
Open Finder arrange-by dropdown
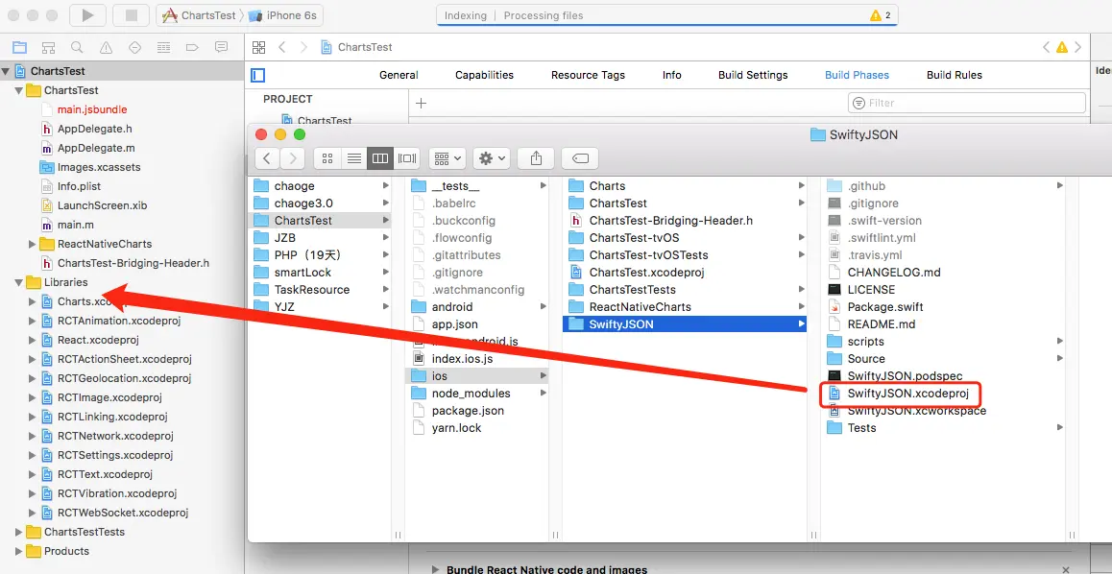pos(447,158)
